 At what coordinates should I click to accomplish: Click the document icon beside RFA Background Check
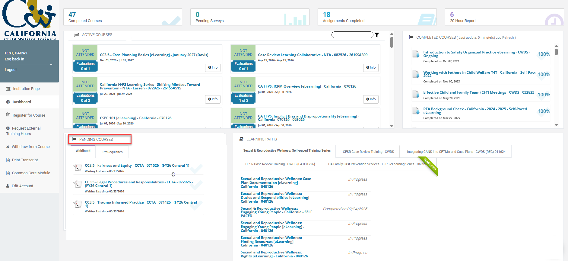click(x=416, y=111)
